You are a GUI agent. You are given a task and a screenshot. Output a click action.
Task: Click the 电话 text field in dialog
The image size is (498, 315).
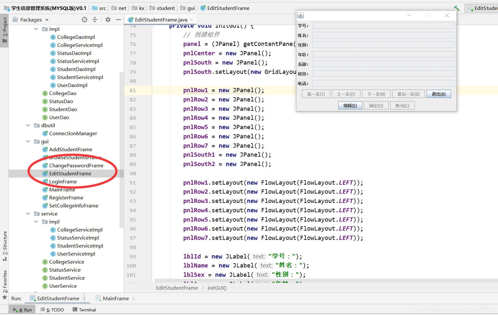tap(383, 83)
